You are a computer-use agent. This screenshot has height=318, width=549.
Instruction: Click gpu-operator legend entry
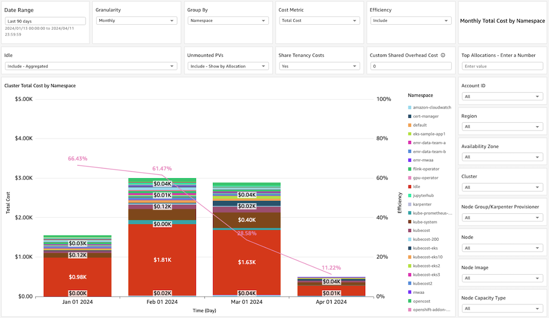point(423,178)
